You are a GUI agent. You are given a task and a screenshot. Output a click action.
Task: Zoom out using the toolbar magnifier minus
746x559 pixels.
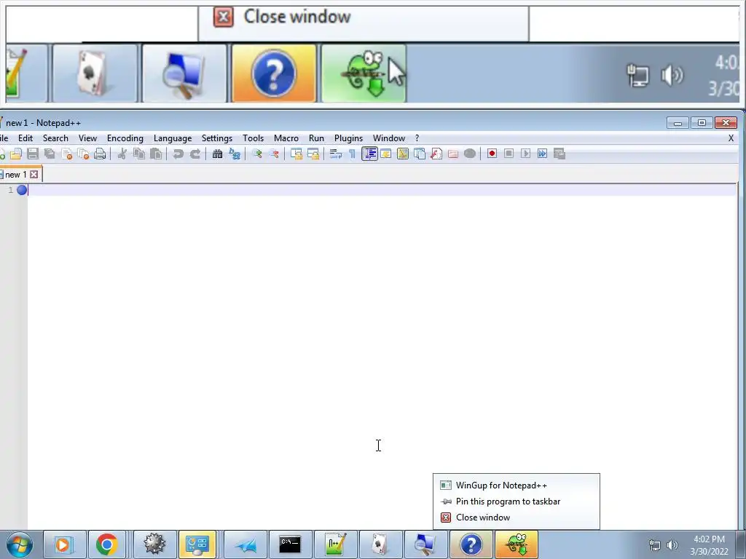(274, 154)
